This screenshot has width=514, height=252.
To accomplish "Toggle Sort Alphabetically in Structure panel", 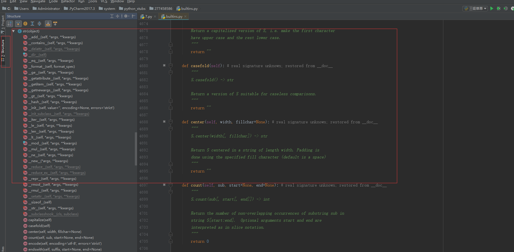I will click(10, 24).
